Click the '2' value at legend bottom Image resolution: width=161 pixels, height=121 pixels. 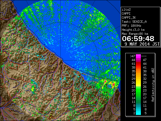click(x=134, y=113)
